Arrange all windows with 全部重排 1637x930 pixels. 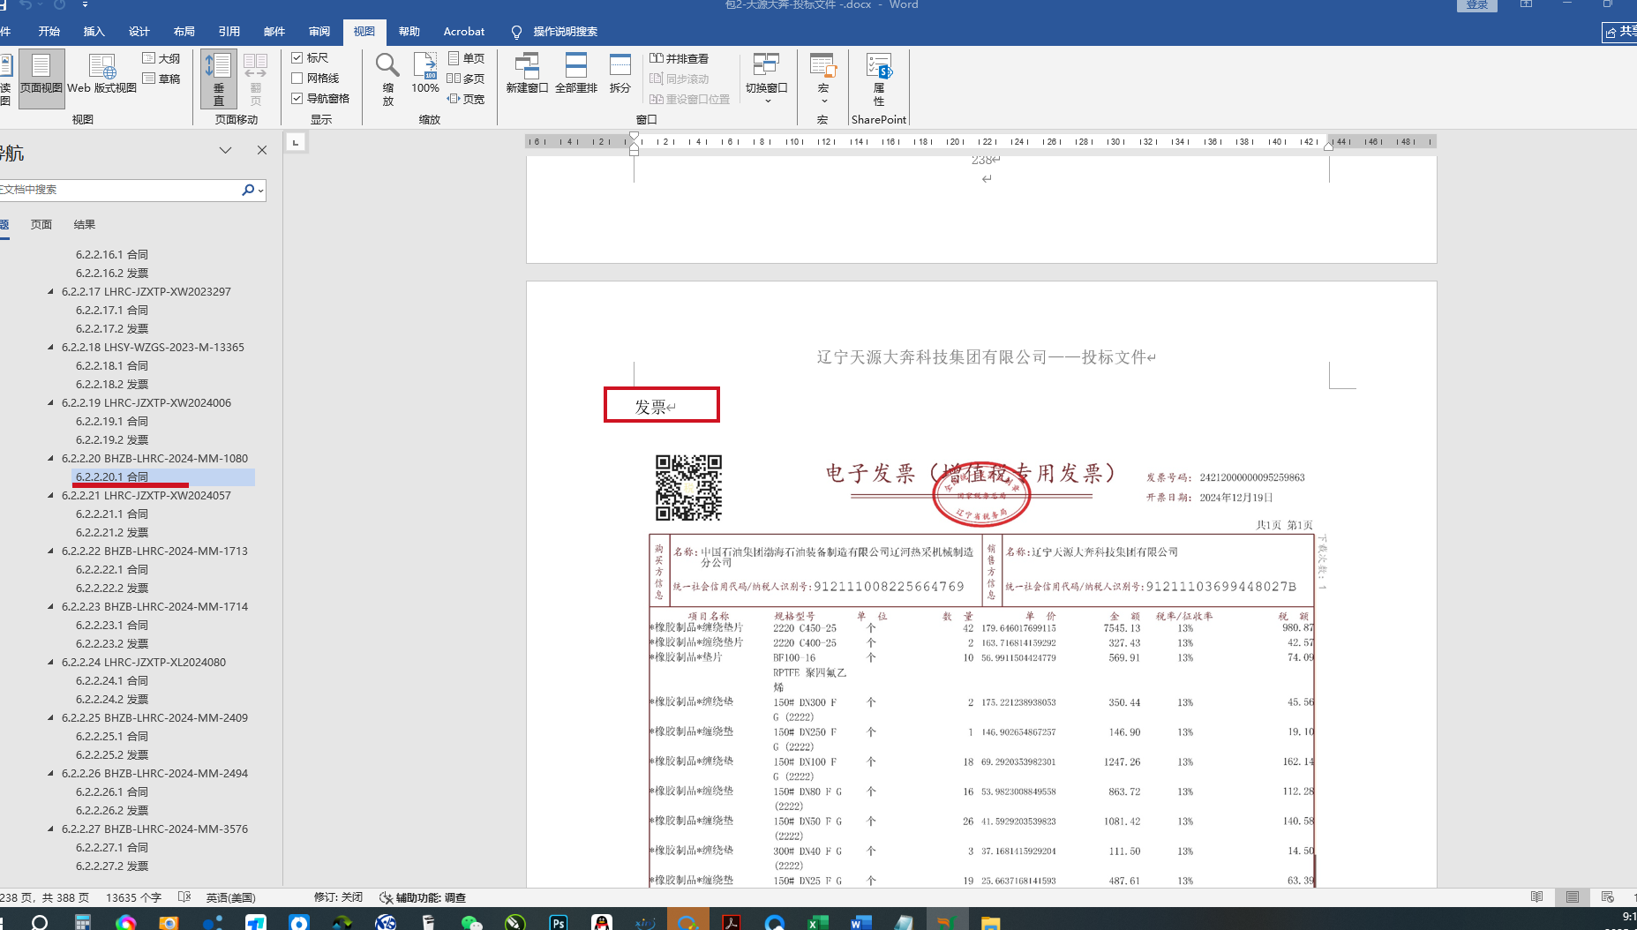pyautogui.click(x=576, y=72)
